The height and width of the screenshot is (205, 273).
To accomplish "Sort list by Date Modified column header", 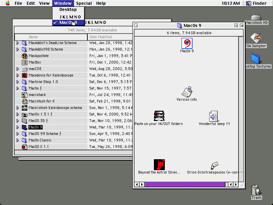I will [110, 37].
